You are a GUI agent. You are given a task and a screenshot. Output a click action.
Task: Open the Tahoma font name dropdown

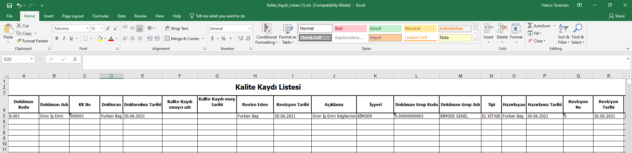(x=87, y=29)
